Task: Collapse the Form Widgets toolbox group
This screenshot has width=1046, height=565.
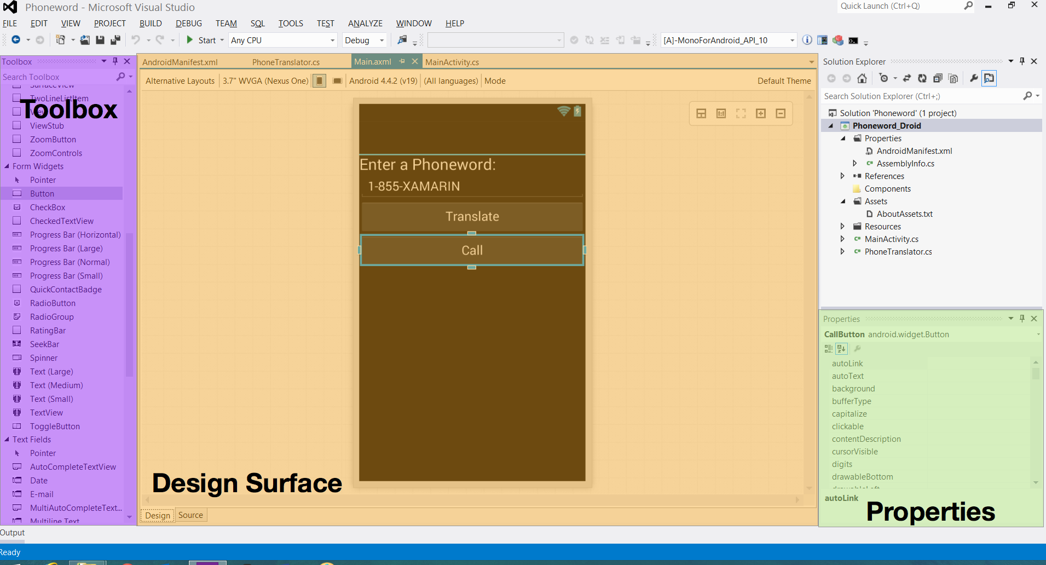Action: click(7, 166)
